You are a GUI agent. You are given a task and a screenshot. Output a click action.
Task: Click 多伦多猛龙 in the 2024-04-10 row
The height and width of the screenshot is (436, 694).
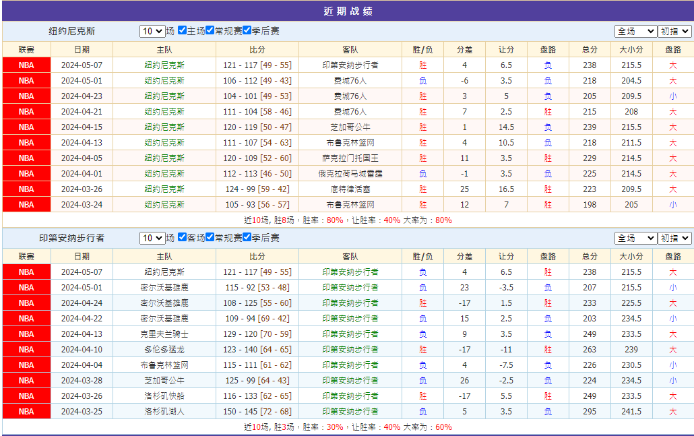click(164, 349)
